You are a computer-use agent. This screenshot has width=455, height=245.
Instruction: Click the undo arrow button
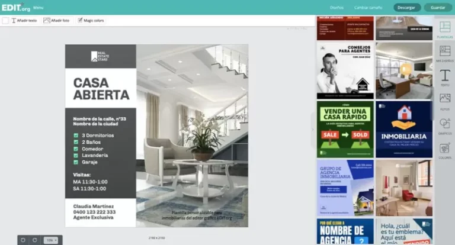pos(23,240)
